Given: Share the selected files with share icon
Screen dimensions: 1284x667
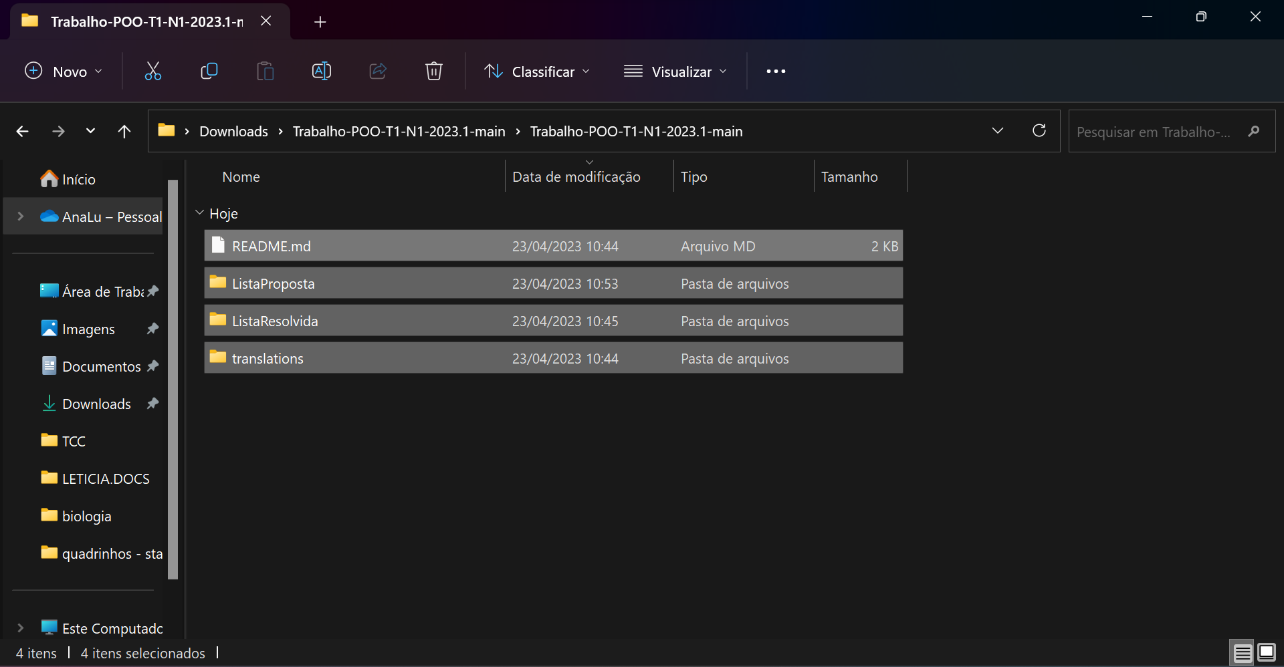Looking at the screenshot, I should point(377,71).
